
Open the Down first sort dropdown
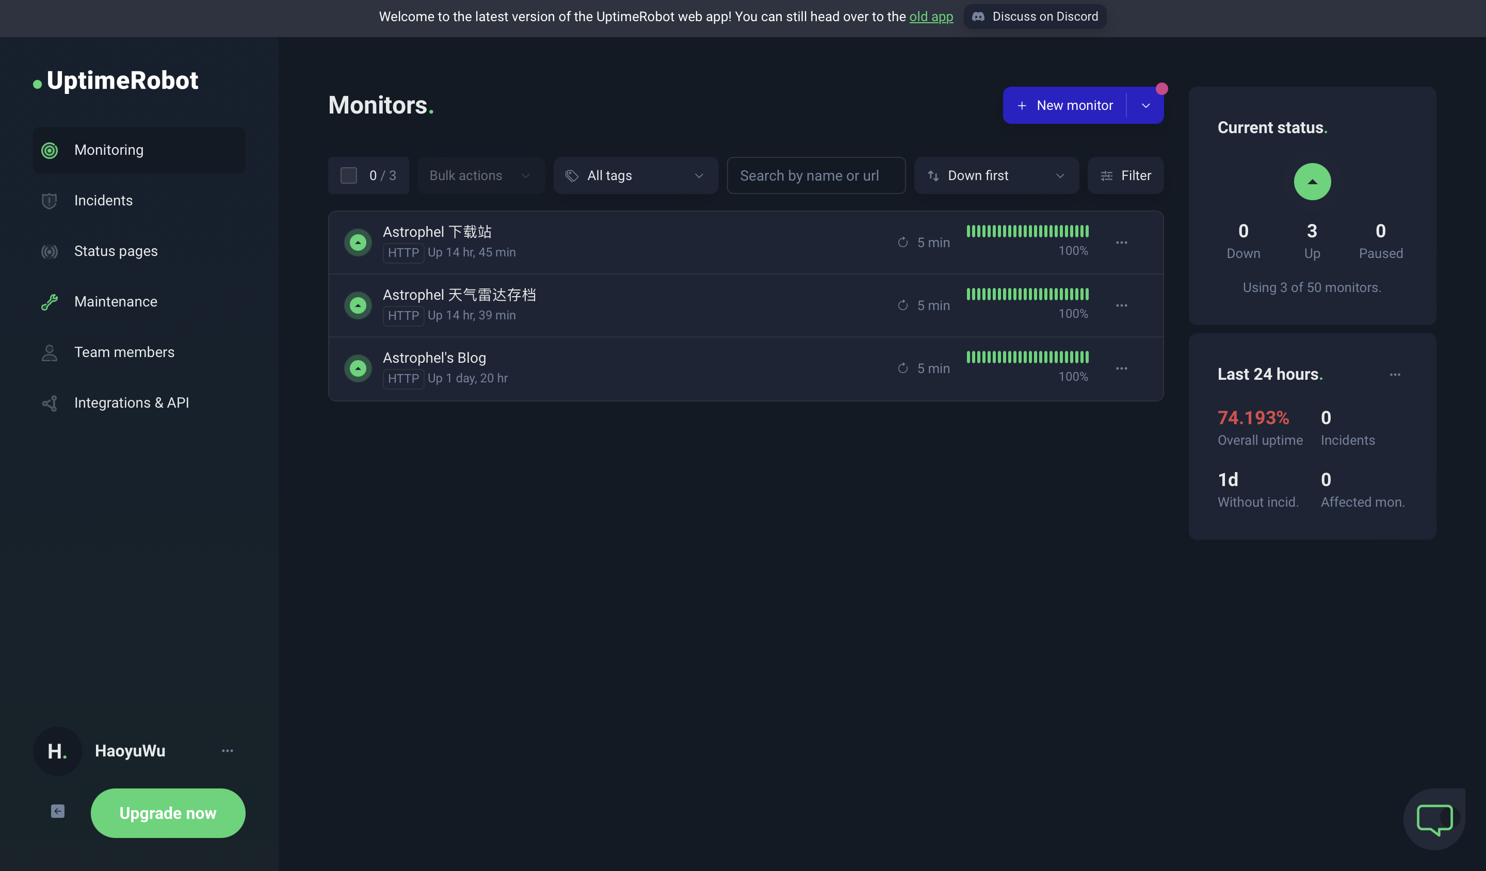pos(996,176)
